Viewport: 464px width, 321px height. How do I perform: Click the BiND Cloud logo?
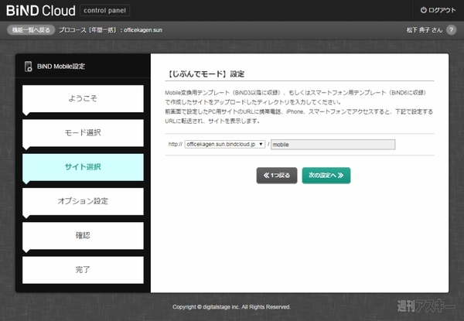click(41, 10)
